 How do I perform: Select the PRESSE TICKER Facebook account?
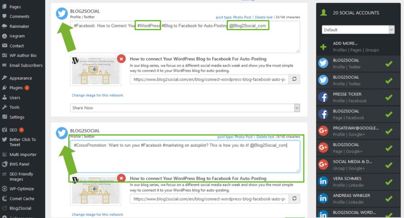pos(358,98)
